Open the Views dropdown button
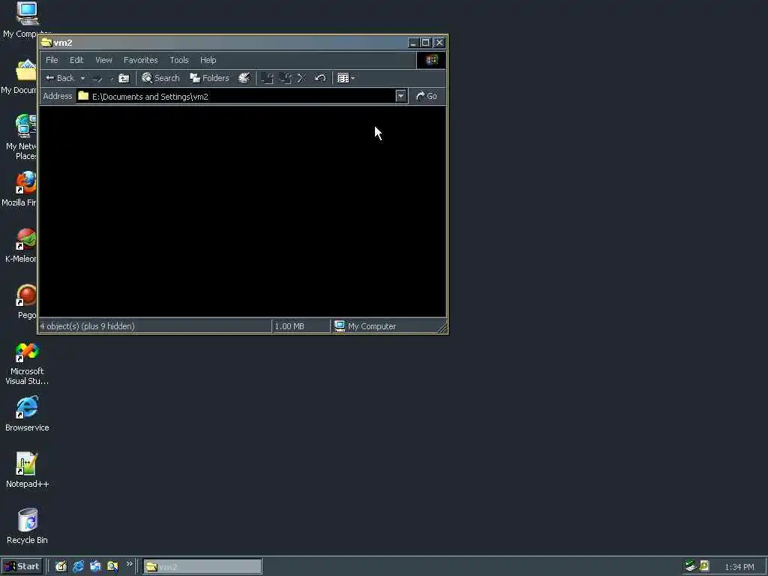The width and height of the screenshot is (768, 576). (346, 78)
